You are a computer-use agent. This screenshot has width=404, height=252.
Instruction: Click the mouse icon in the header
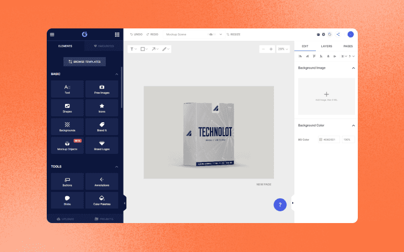(x=323, y=34)
